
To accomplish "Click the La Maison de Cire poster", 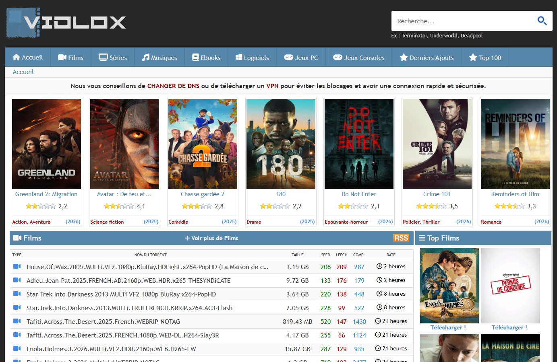I will [511, 348].
